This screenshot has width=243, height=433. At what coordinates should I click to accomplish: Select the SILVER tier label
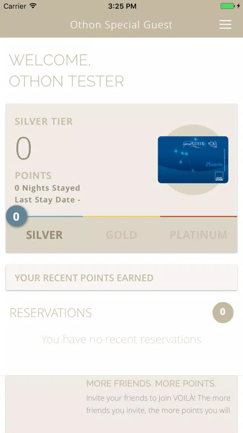pyautogui.click(x=44, y=235)
